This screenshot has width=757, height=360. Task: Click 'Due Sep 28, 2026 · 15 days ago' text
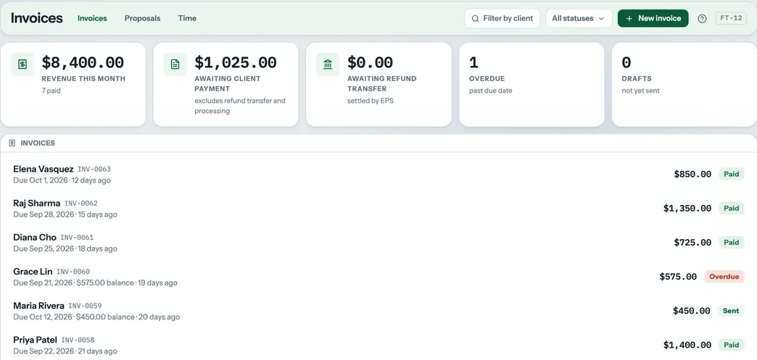(65, 214)
